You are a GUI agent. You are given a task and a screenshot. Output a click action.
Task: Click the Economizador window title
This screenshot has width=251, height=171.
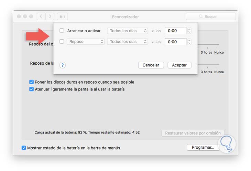125,17
